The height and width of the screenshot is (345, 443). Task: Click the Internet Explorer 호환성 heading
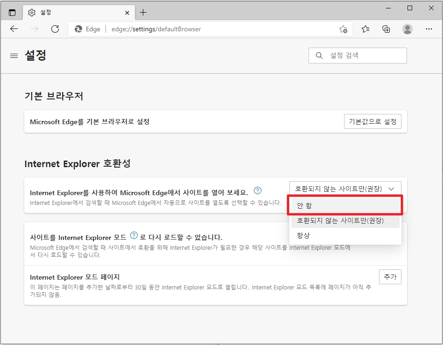tap(77, 163)
